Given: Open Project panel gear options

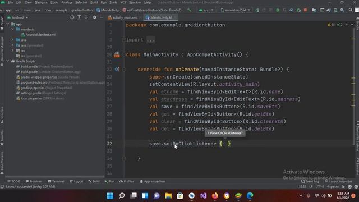Looking at the screenshot, I should (x=95, y=17).
